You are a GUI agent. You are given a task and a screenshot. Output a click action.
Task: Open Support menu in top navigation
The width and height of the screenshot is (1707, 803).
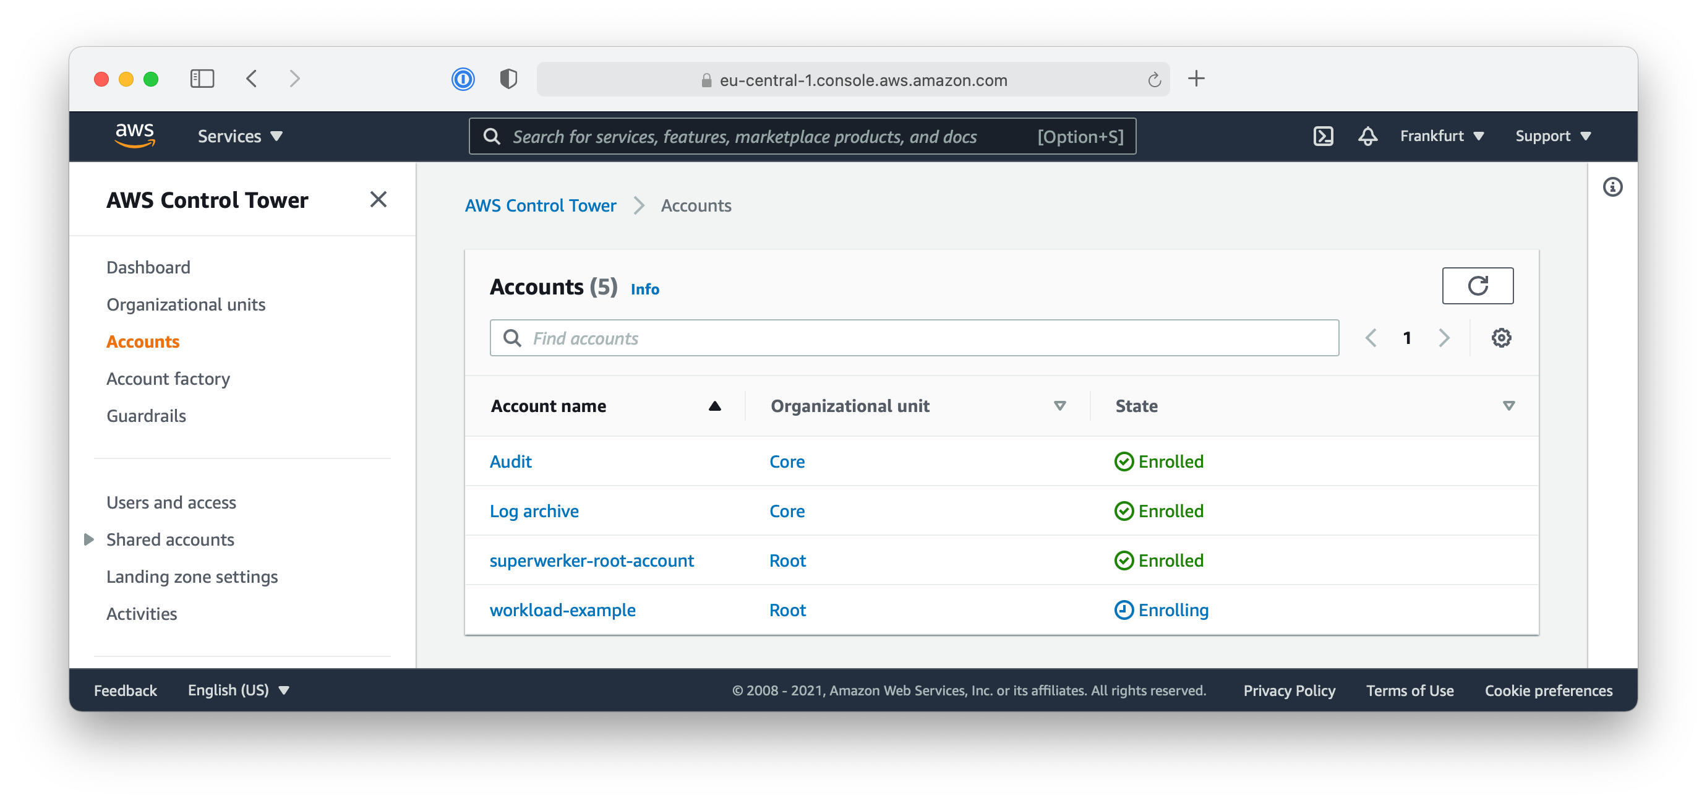click(x=1551, y=136)
